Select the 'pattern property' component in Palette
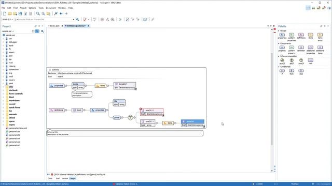Viewport: 332px width, 186px height. 292,50
